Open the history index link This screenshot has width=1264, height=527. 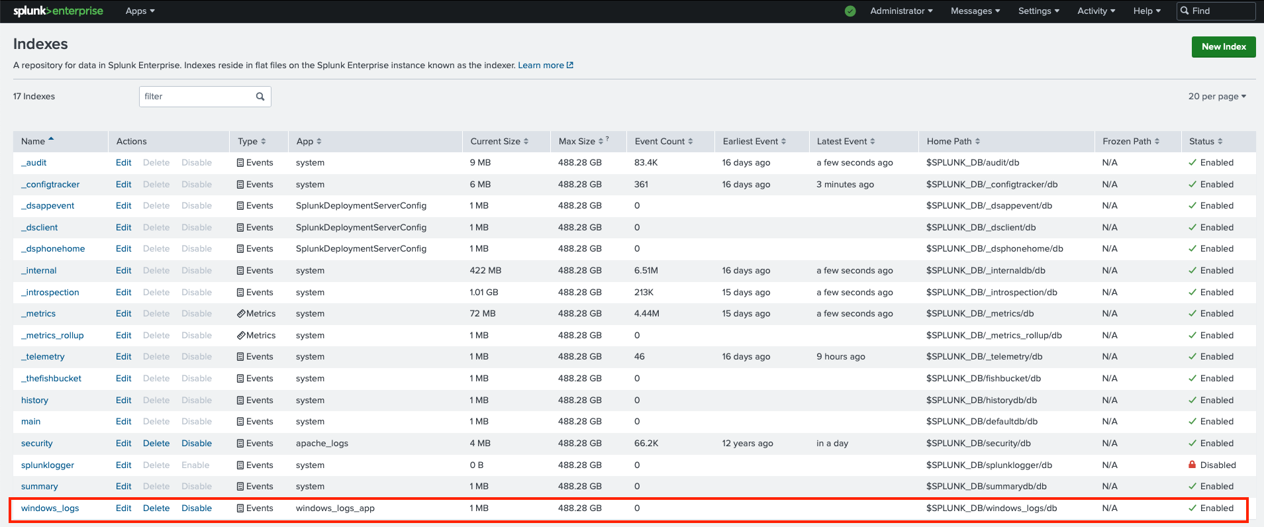tap(34, 401)
